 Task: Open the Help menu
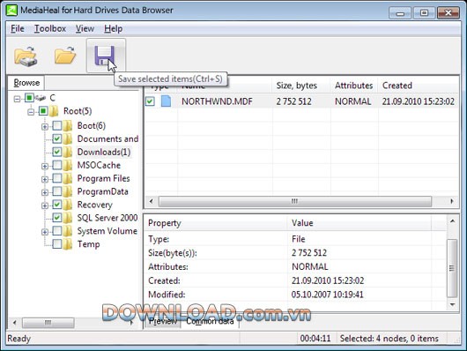[113, 28]
